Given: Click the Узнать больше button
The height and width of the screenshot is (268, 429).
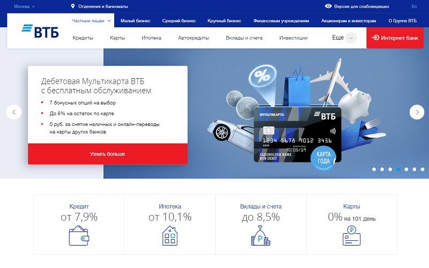Looking at the screenshot, I should (108, 154).
